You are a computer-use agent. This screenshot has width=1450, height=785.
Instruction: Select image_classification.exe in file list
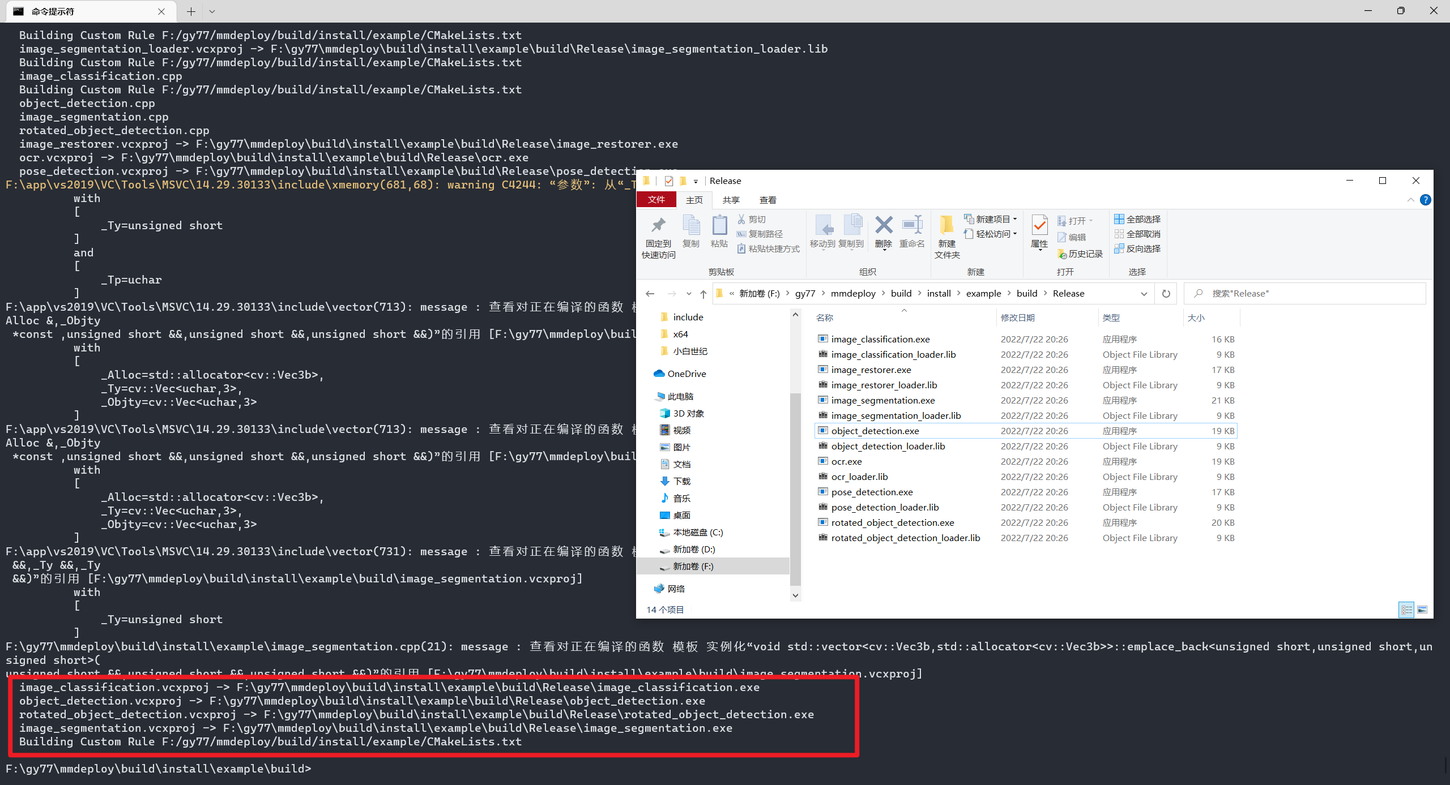click(x=881, y=338)
